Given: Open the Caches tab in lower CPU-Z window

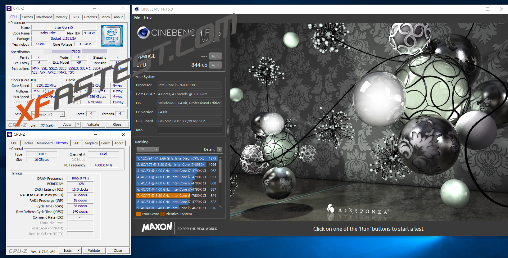Looking at the screenshot, I should (x=28, y=143).
